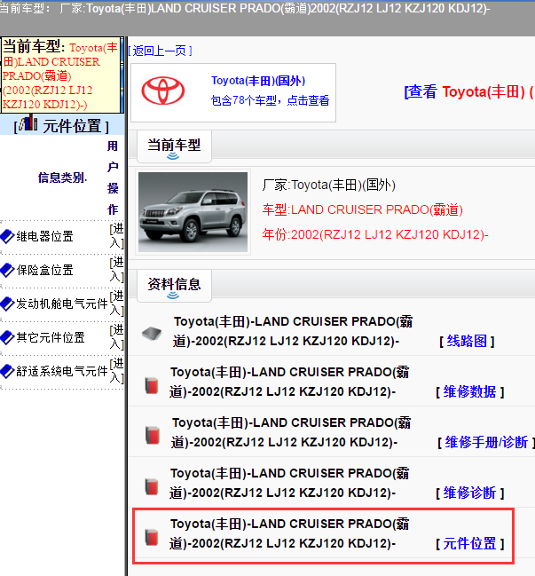Click 包含78个车型，点击查看 link

click(270, 100)
